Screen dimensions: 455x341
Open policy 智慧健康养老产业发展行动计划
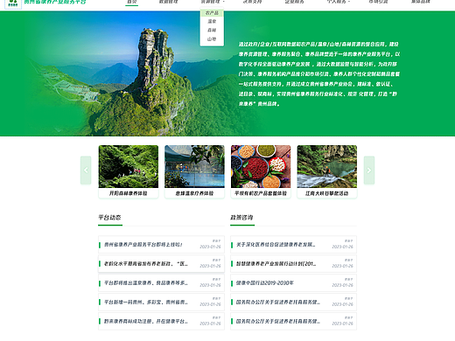point(293,263)
